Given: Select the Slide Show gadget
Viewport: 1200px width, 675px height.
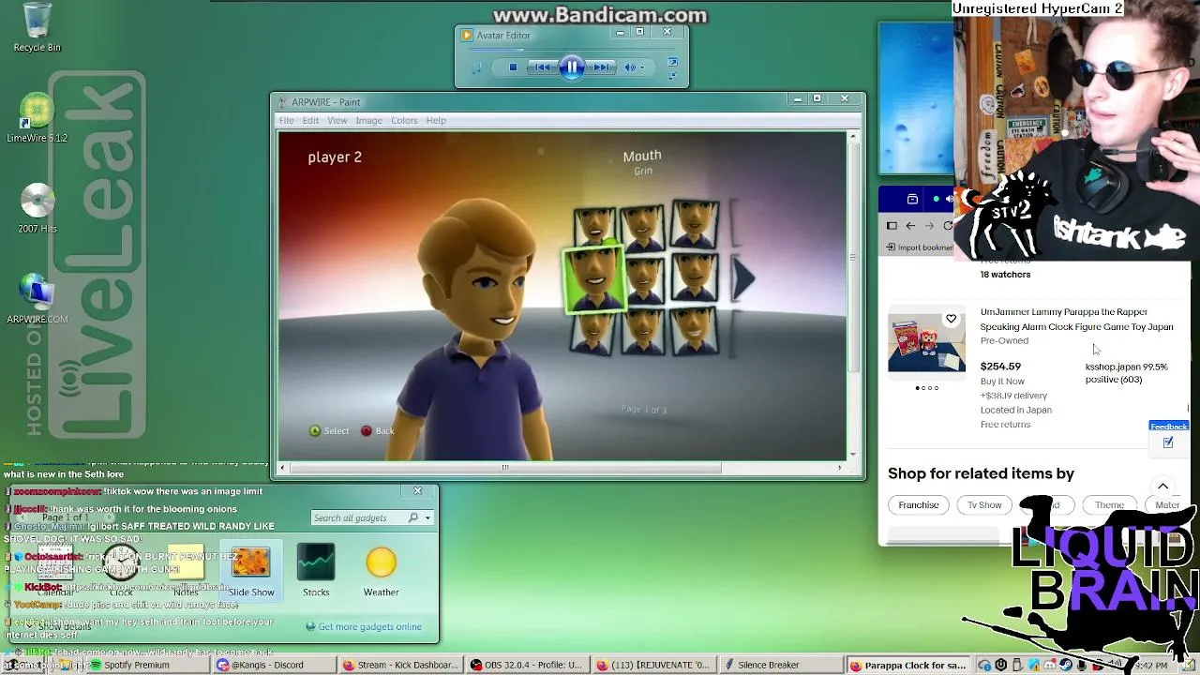Looking at the screenshot, I should click(251, 570).
